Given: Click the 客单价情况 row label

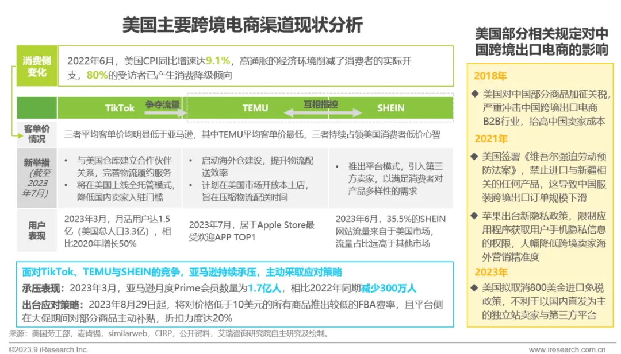Looking at the screenshot, I should coord(37,134).
